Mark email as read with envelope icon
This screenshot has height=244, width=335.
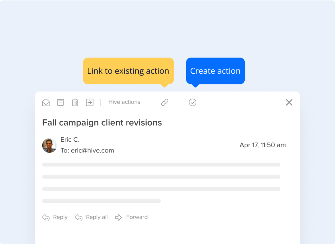[x=46, y=102]
